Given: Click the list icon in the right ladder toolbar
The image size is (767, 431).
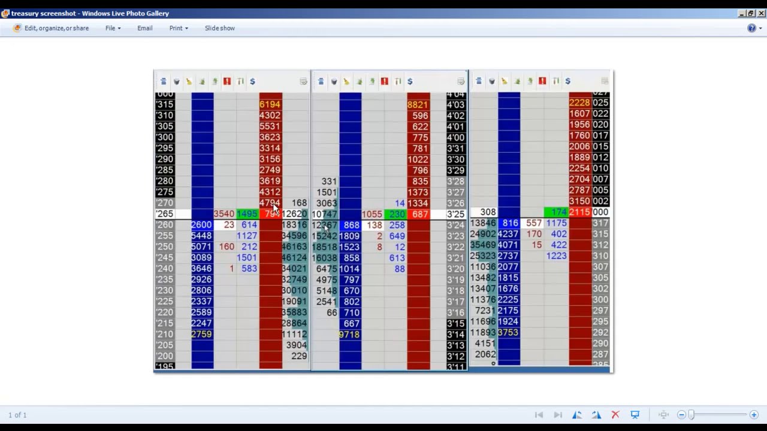Looking at the screenshot, I should 479,81.
